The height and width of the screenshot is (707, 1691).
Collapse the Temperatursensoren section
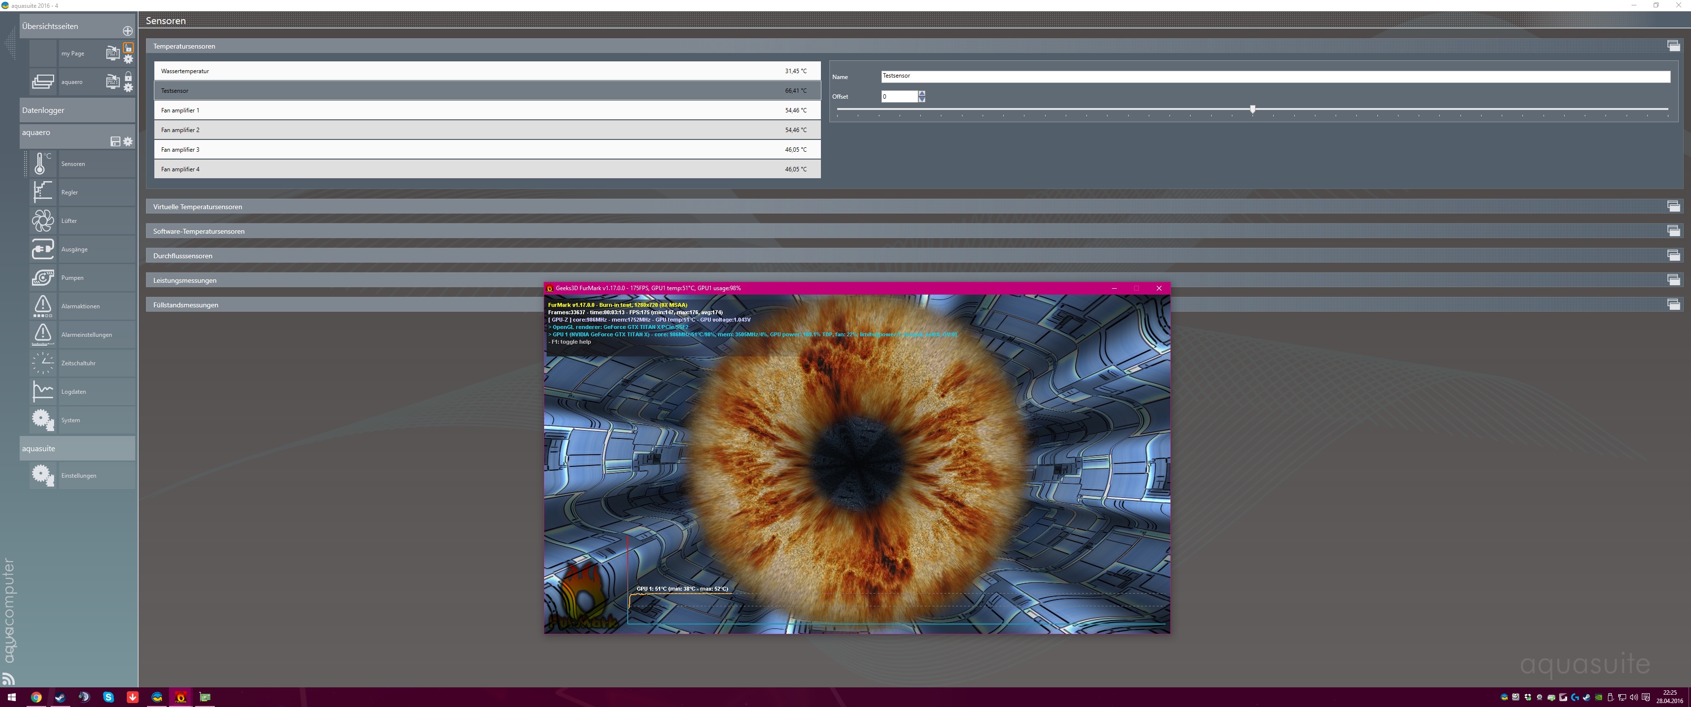click(1673, 46)
